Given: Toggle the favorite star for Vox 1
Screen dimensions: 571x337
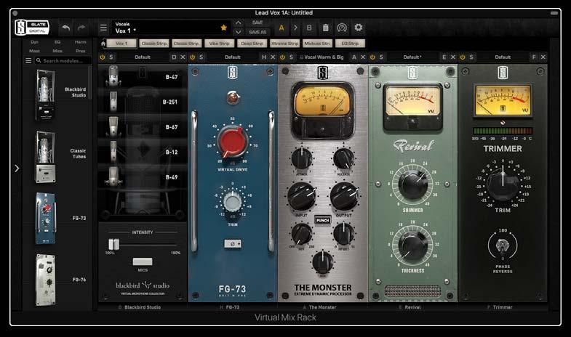Looking at the screenshot, I should pyautogui.click(x=223, y=28).
